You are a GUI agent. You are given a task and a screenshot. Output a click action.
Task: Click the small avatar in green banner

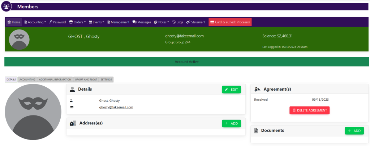[x=19, y=40]
